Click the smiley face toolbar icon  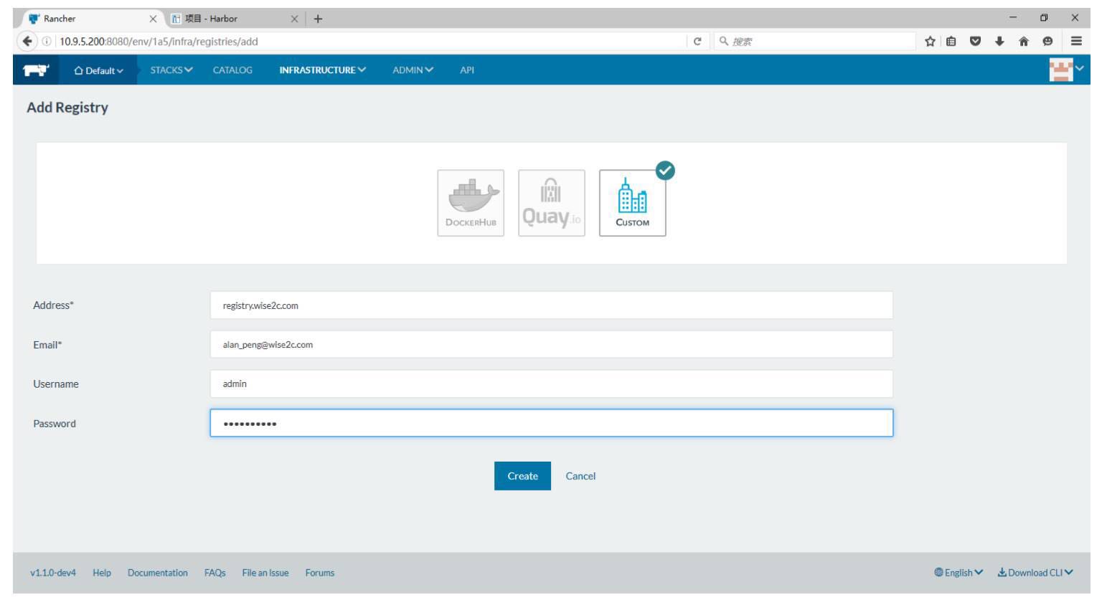[x=1047, y=42]
